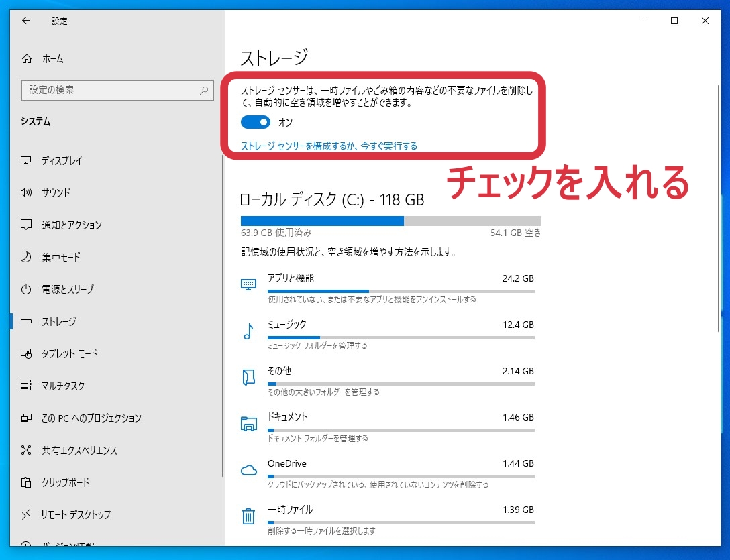Click the その他 folder icon
This screenshot has height=560, width=730.
(x=249, y=377)
